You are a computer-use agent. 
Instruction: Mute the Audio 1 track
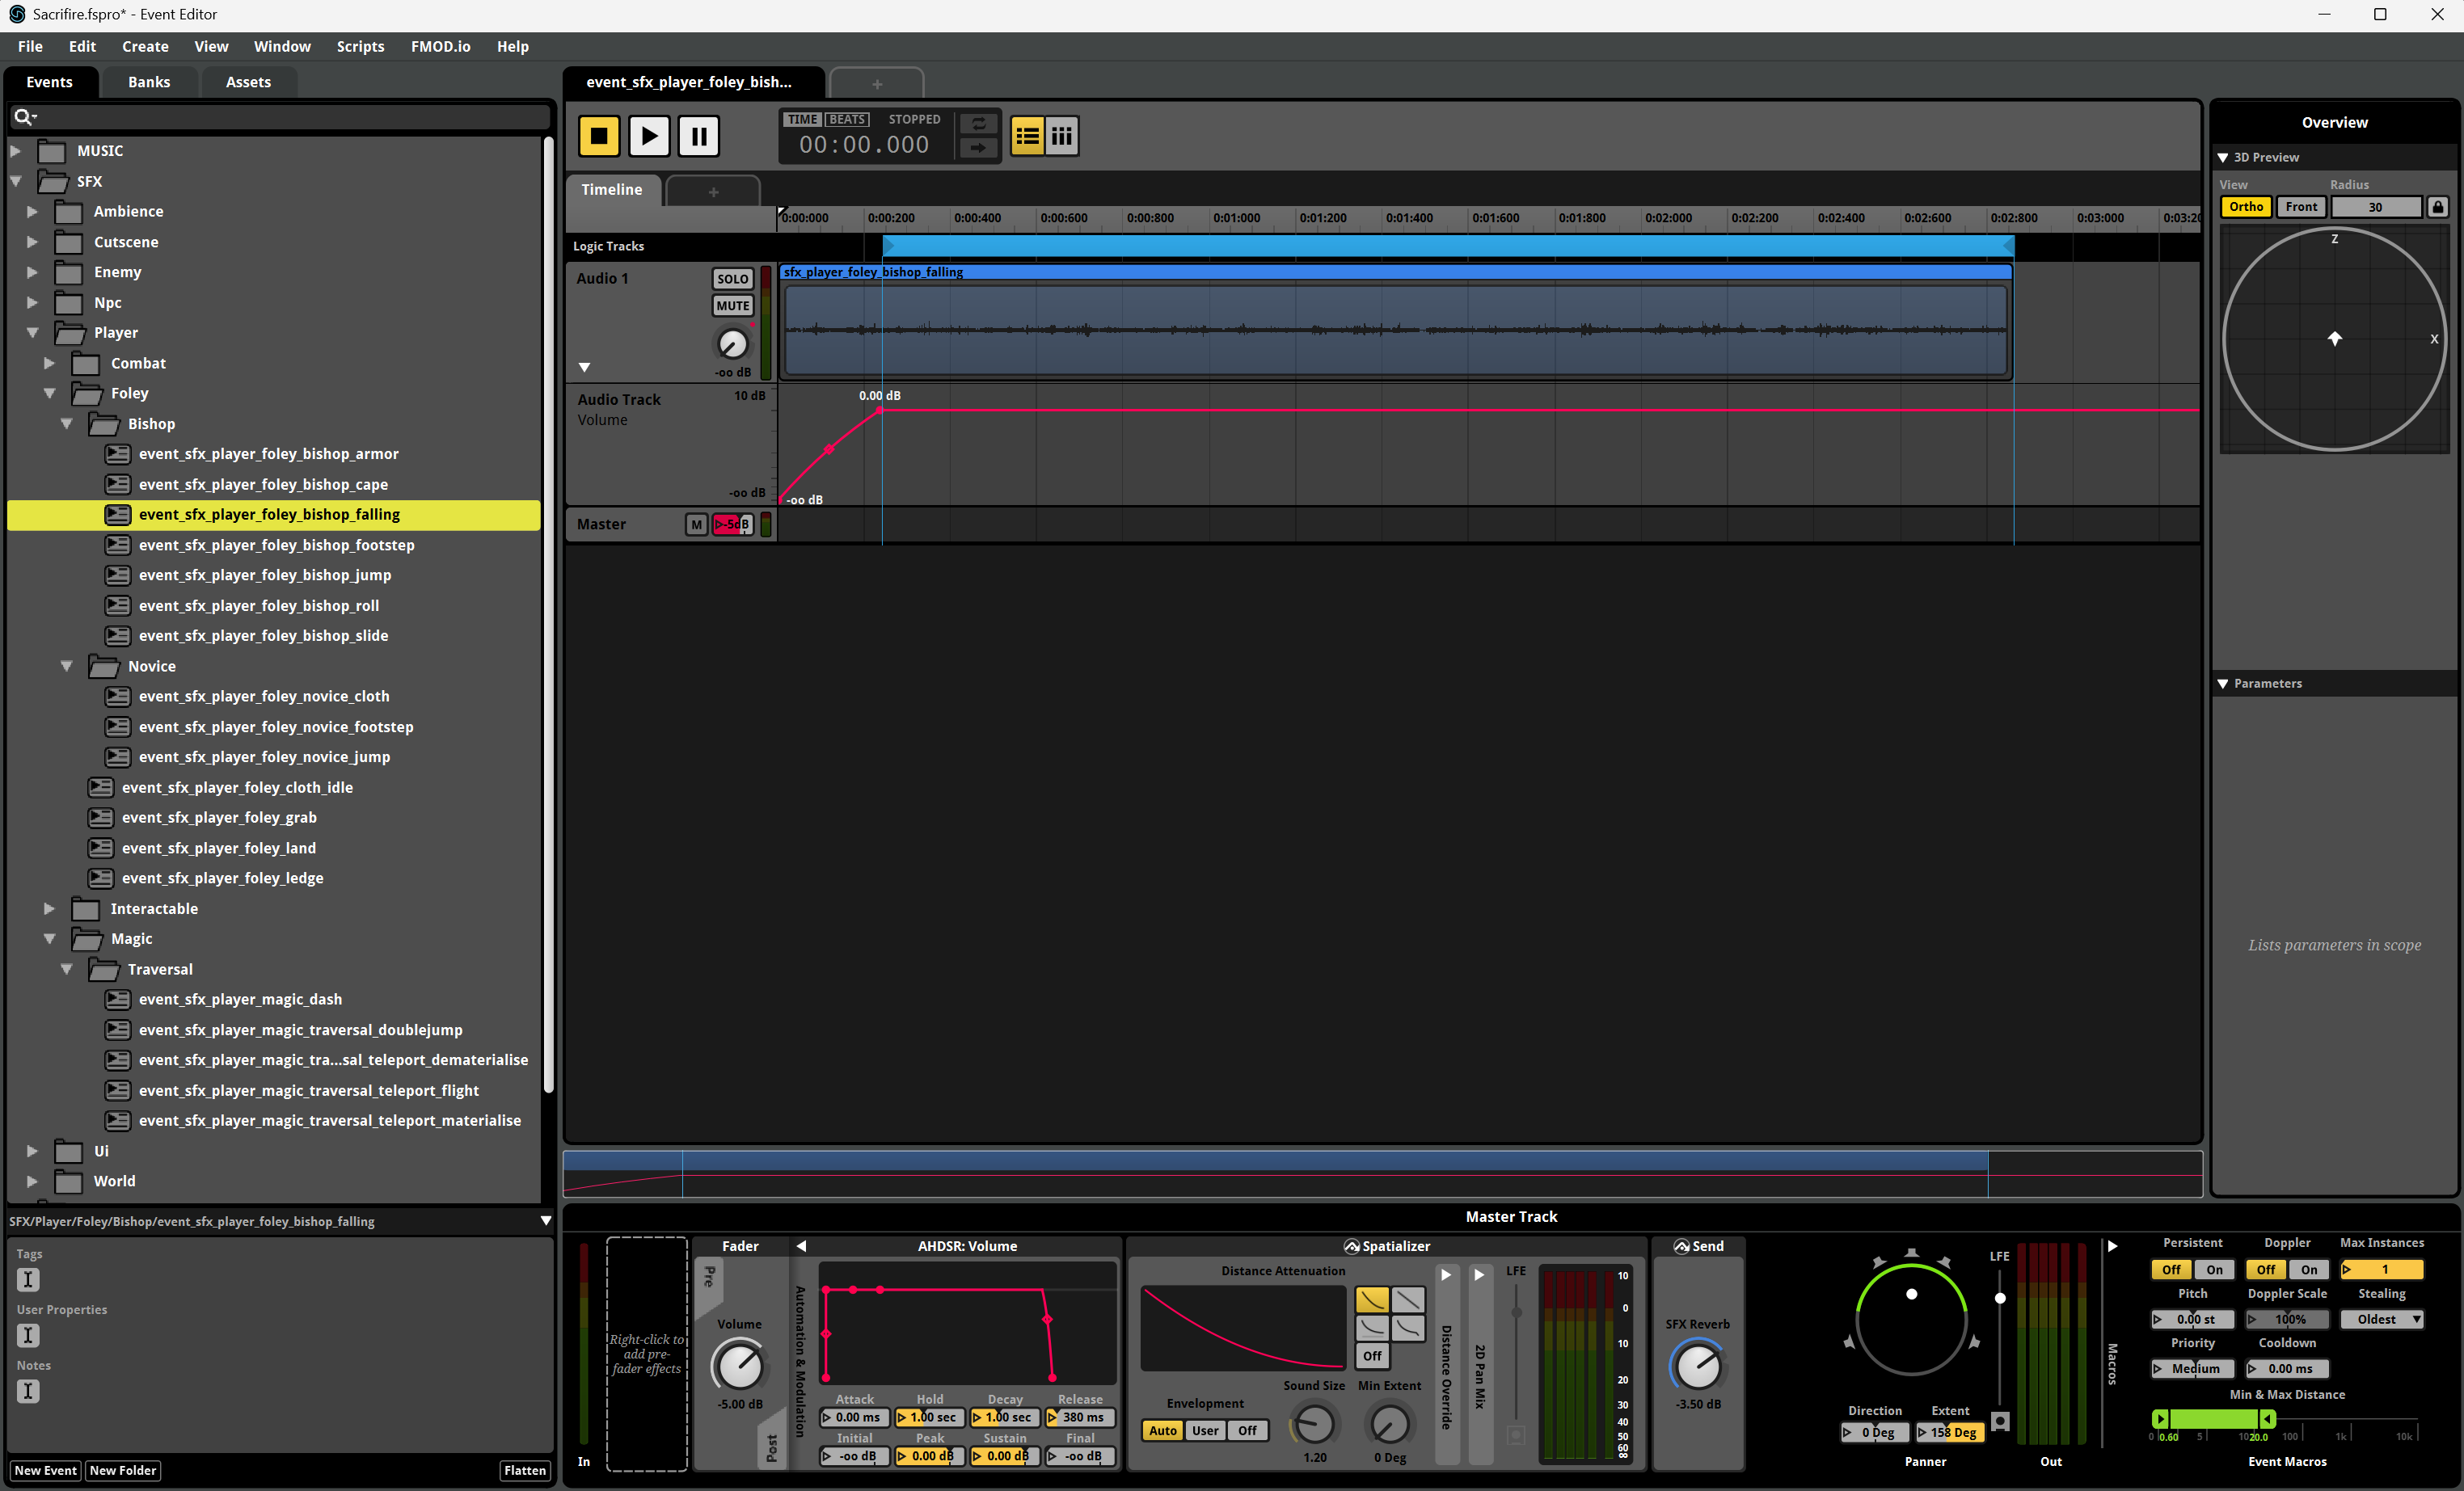[x=732, y=306]
